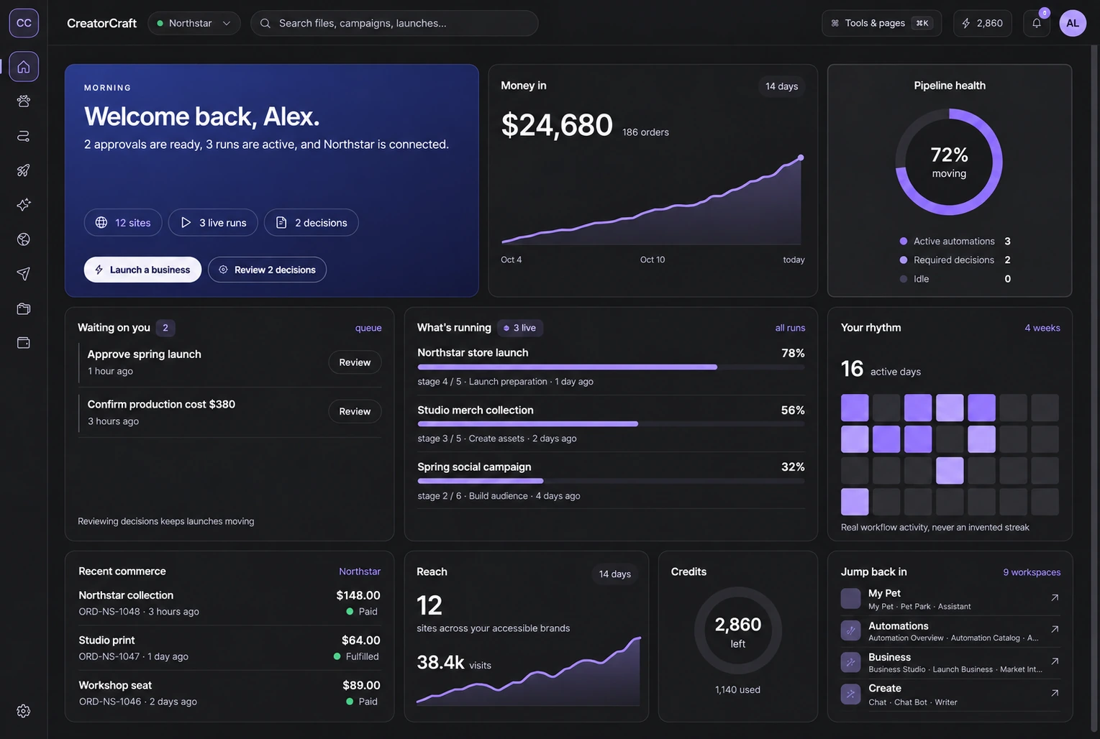Open the paper plane icon in sidebar

coord(24,274)
